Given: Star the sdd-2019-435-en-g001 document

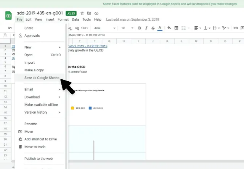Looking at the screenshot, I should [x=82, y=13].
